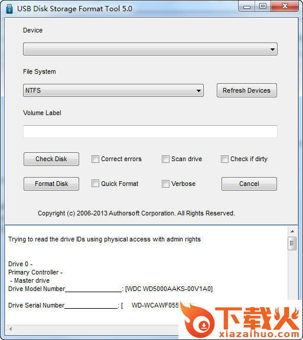Viewport: 303px width, 340px height.
Task: Maximize the USB Disk Storage Format Tool window
Action: (x=263, y=6)
